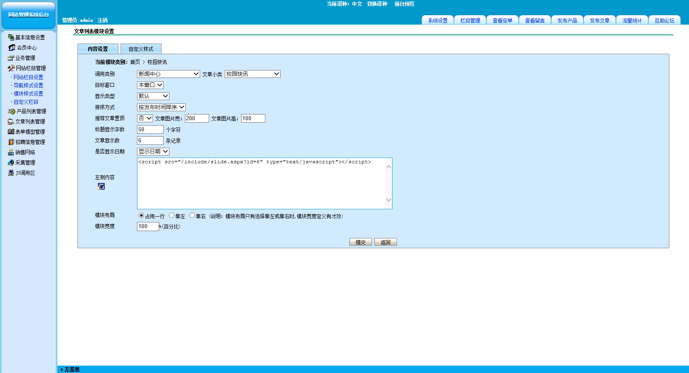This screenshot has width=689, height=373.
Task: Click the 网站栏目管理 tools icon
Action: click(11, 68)
